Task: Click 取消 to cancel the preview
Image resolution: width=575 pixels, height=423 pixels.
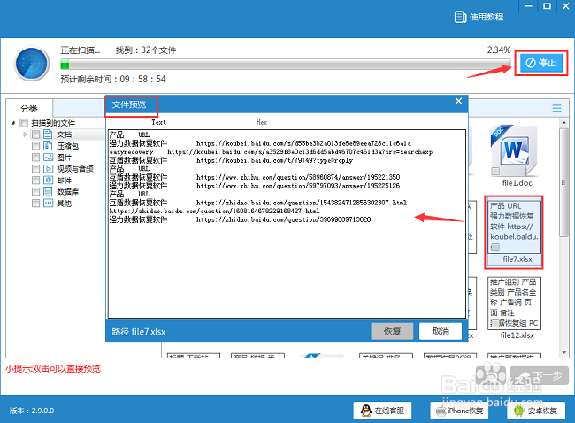Action: pyautogui.click(x=441, y=331)
